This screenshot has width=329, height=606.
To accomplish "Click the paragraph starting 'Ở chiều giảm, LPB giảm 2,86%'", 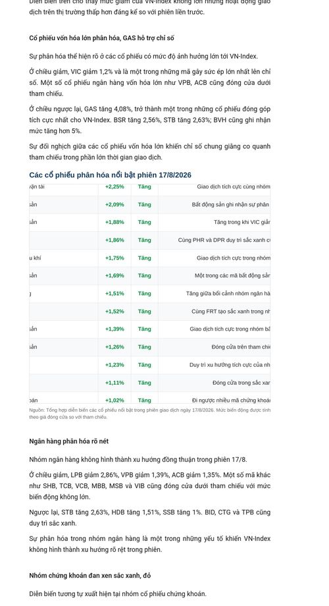I will tap(150, 486).
